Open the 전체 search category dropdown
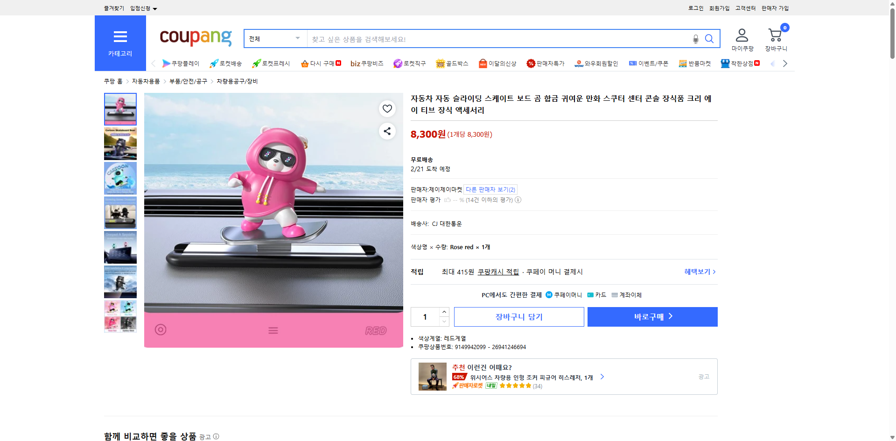 pos(274,39)
